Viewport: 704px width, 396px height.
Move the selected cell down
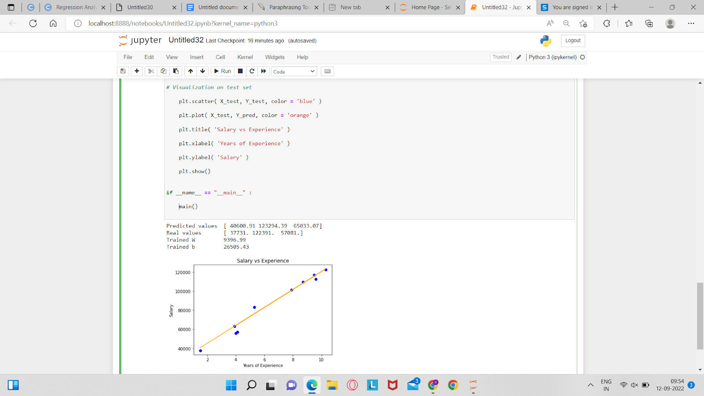pyautogui.click(x=202, y=71)
